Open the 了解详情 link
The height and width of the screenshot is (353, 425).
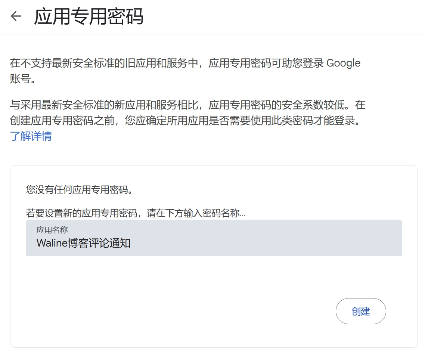tap(31, 136)
